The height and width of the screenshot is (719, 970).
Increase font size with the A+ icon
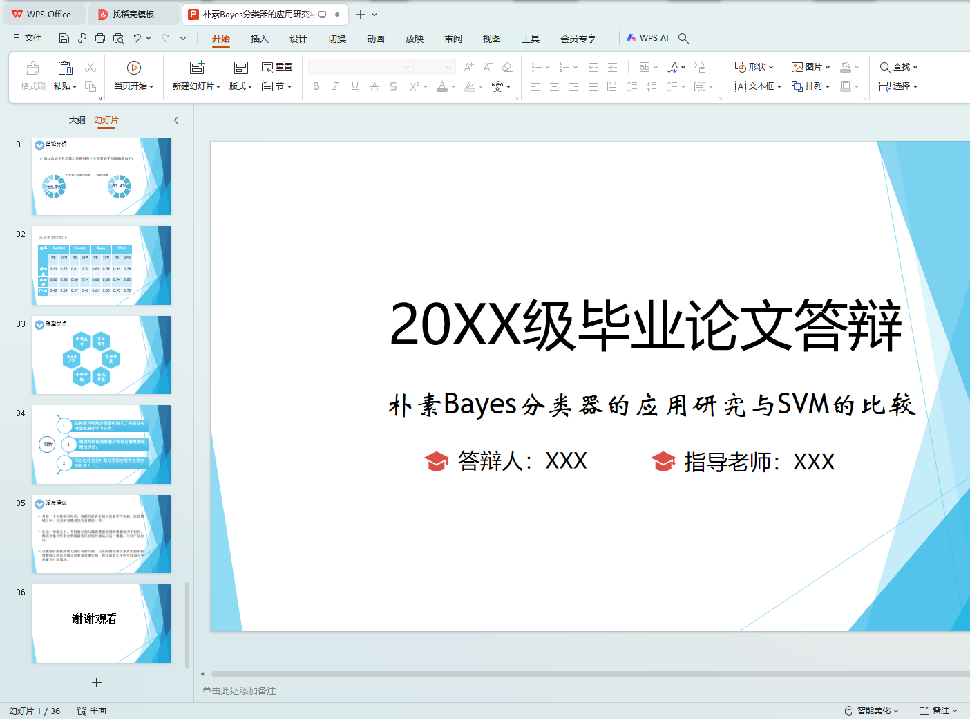pos(469,67)
